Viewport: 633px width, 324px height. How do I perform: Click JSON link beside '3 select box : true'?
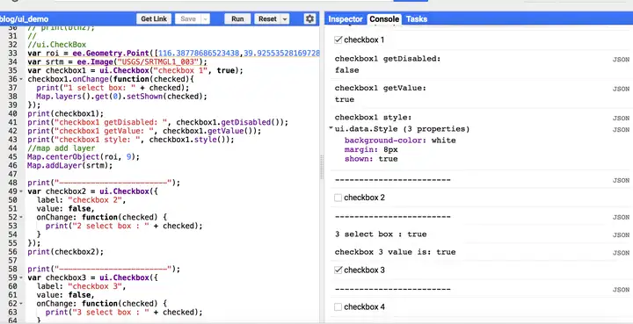point(621,235)
